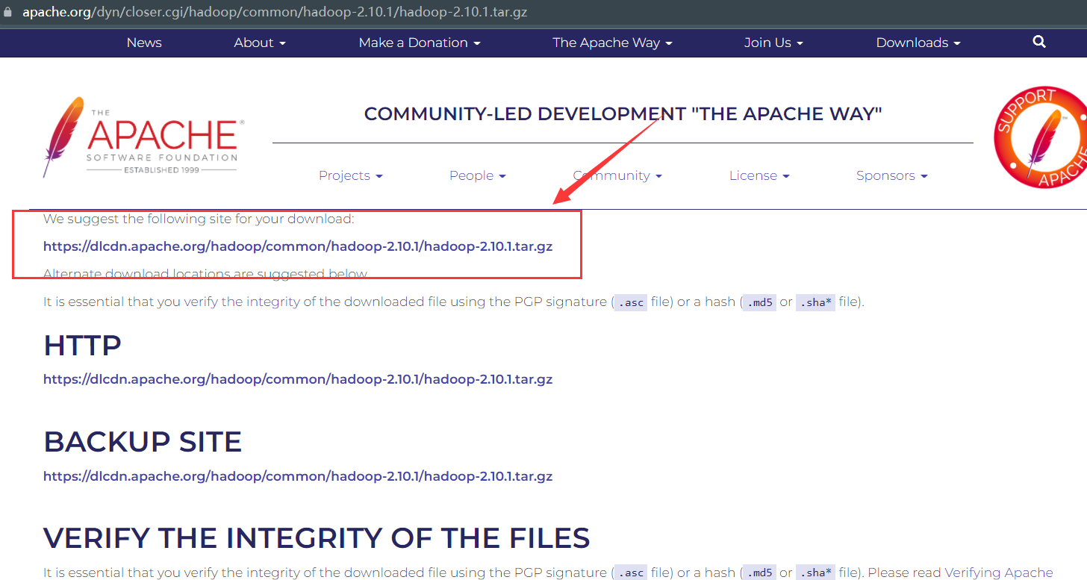The height and width of the screenshot is (580, 1087).
Task: Click VERIFY THE INTEGRITY OF THE FILES heading
Action: (x=317, y=538)
